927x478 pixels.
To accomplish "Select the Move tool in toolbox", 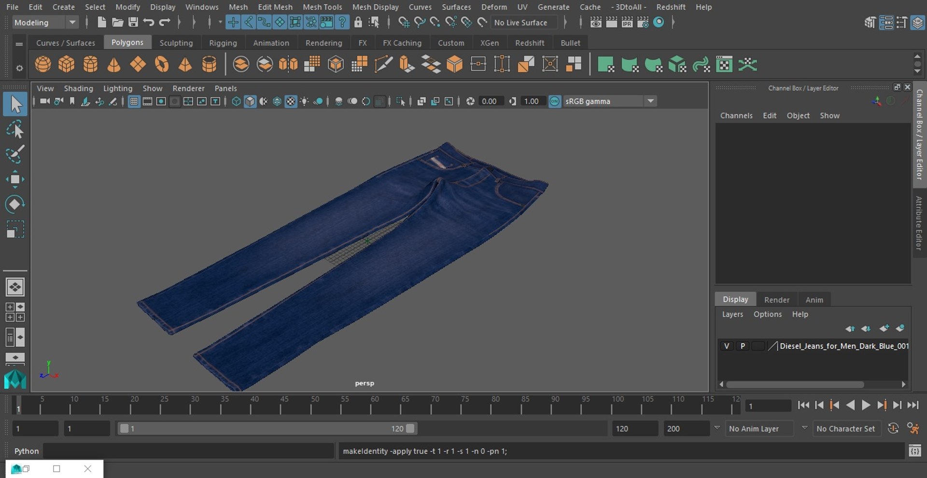I will (x=15, y=179).
